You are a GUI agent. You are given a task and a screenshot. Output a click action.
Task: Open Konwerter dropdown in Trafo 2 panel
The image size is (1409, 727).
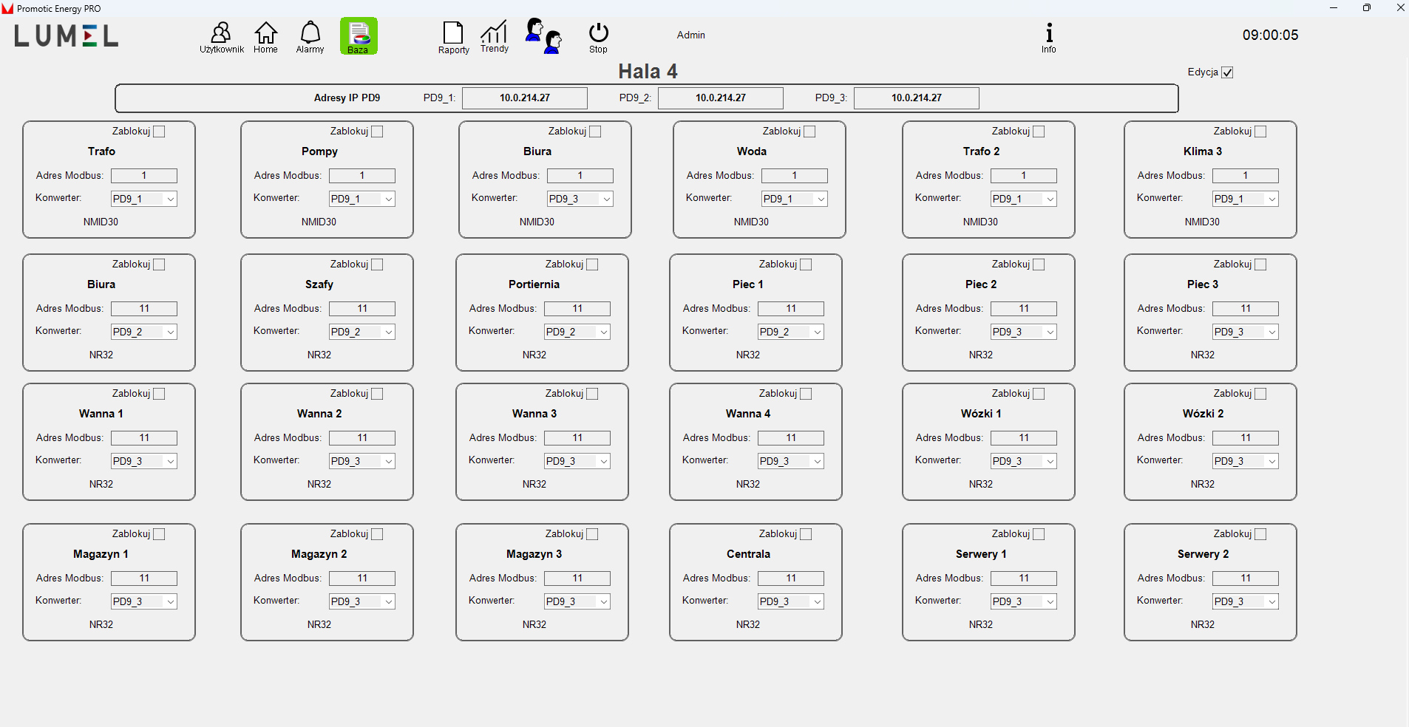(1024, 199)
